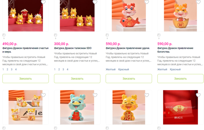Open Фигурка Дракон привлечение богатства title link
The image size is (204, 130).
coord(175,50)
